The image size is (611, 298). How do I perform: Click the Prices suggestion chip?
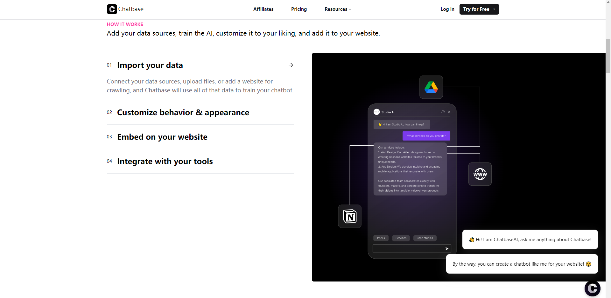click(381, 238)
